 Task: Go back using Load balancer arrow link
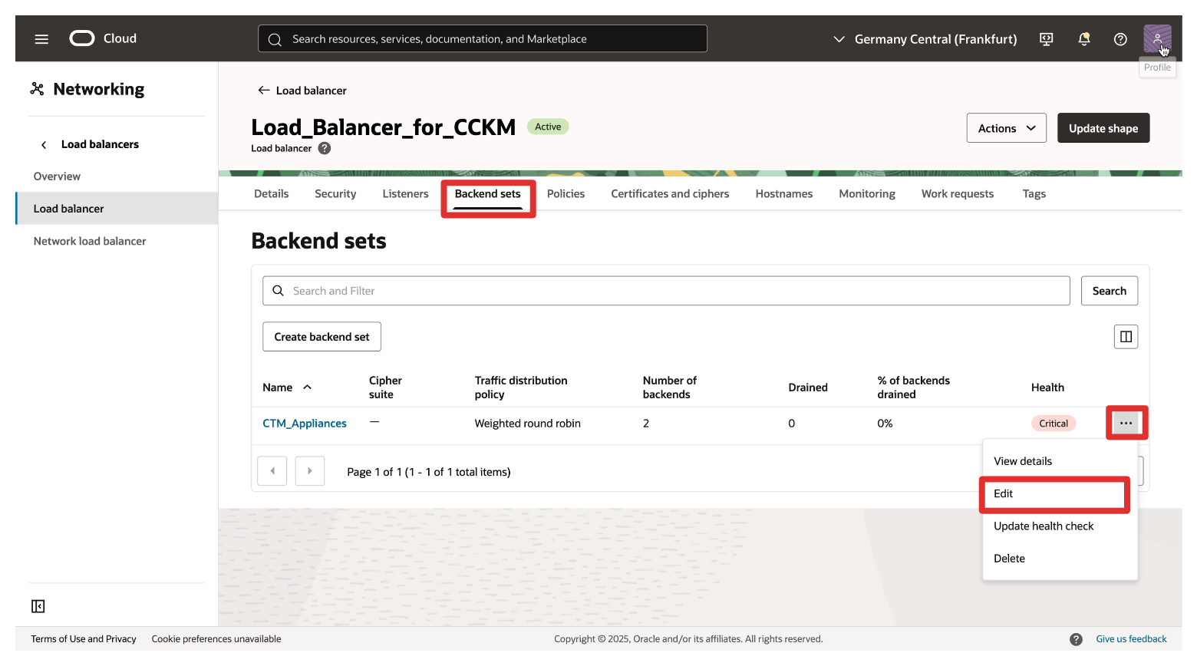pyautogui.click(x=302, y=91)
